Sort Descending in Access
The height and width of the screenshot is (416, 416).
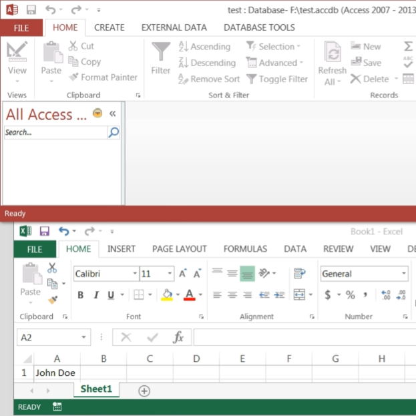pyautogui.click(x=207, y=63)
